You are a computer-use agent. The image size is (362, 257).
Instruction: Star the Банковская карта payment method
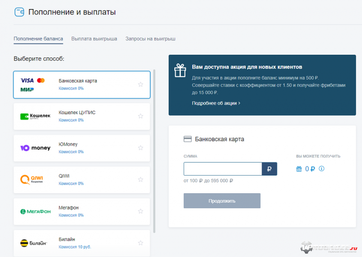(141, 85)
